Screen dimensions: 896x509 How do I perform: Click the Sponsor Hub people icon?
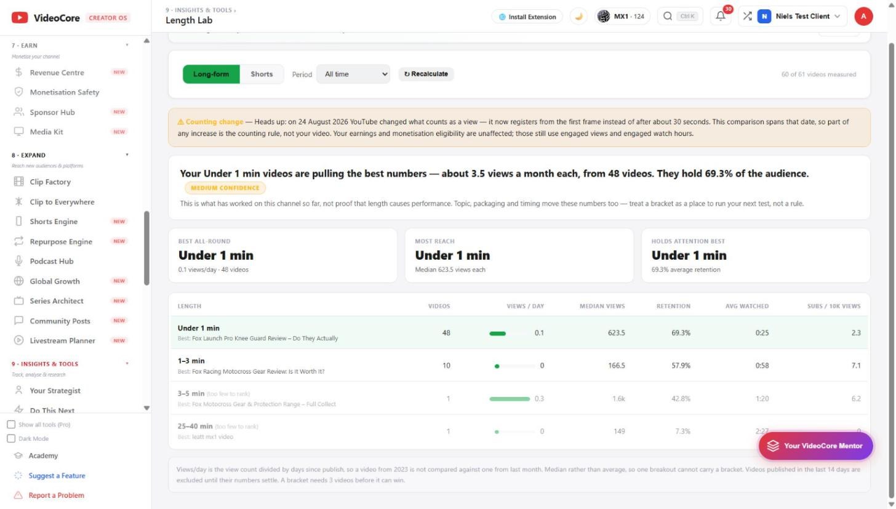[x=18, y=112]
